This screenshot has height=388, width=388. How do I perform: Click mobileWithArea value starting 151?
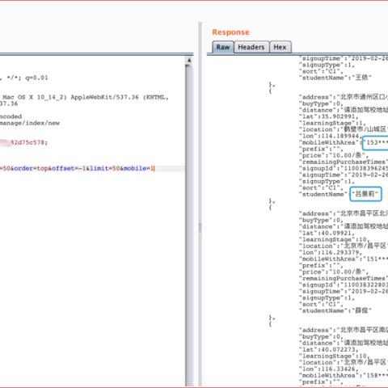tap(376, 259)
